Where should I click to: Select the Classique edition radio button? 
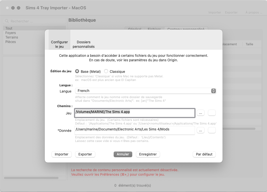(x=106, y=71)
